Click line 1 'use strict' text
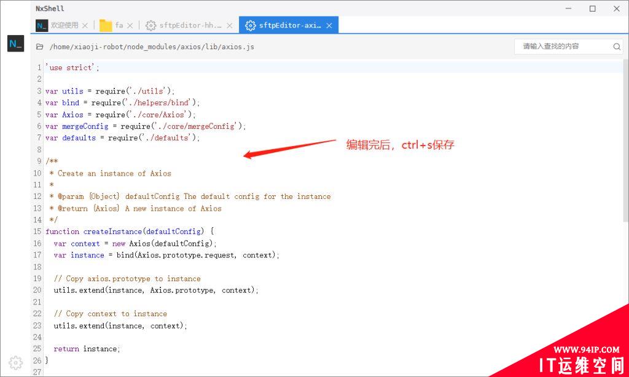 72,68
